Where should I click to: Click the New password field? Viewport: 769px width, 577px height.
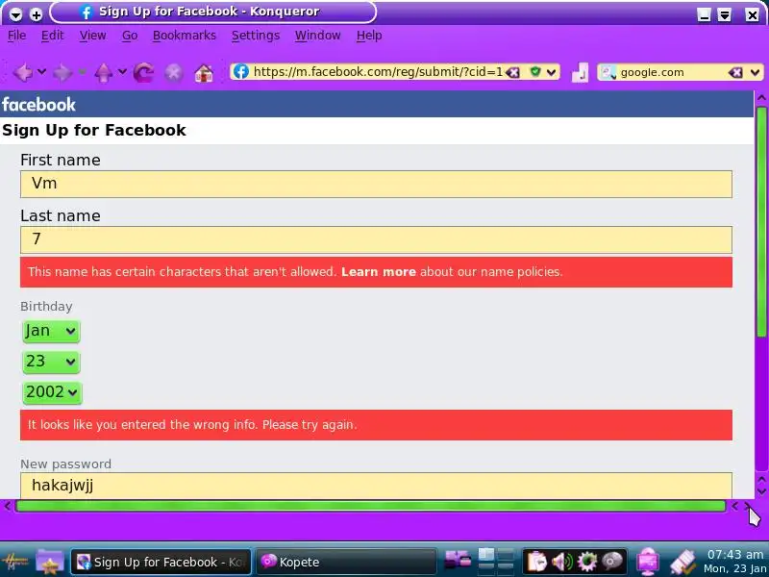tap(376, 486)
